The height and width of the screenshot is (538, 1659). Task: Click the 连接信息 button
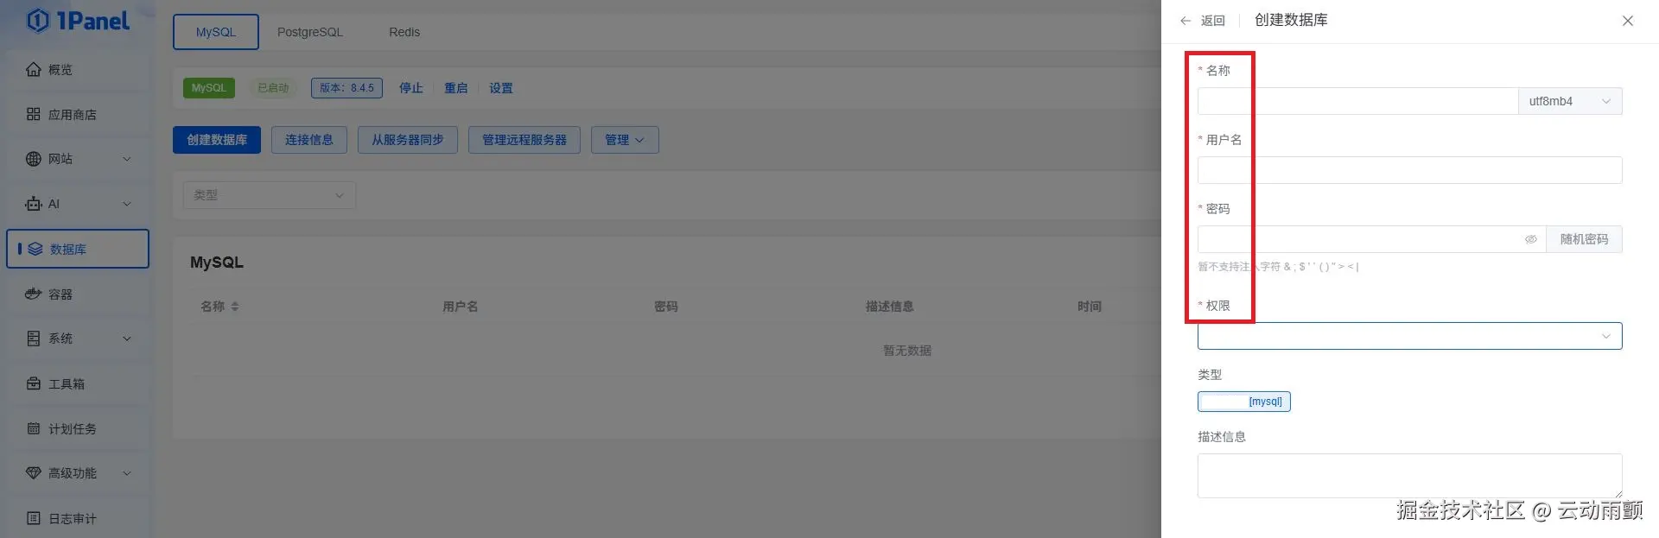pos(309,140)
